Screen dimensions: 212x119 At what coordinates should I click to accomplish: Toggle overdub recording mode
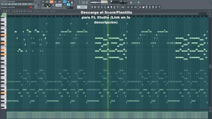pos(56,2)
